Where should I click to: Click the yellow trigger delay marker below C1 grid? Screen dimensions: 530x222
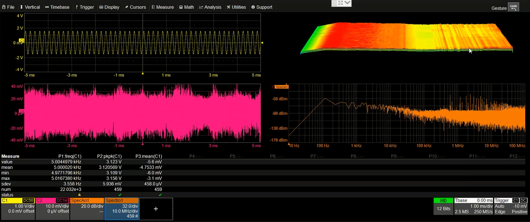point(143,73)
